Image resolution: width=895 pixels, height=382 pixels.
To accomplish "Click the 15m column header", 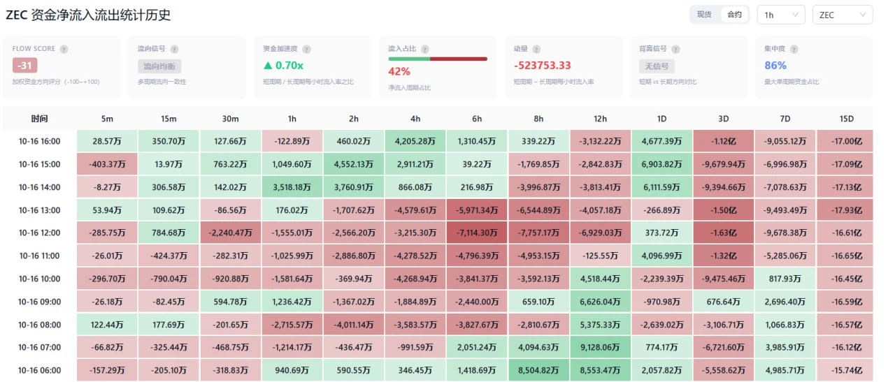I will tap(169, 119).
